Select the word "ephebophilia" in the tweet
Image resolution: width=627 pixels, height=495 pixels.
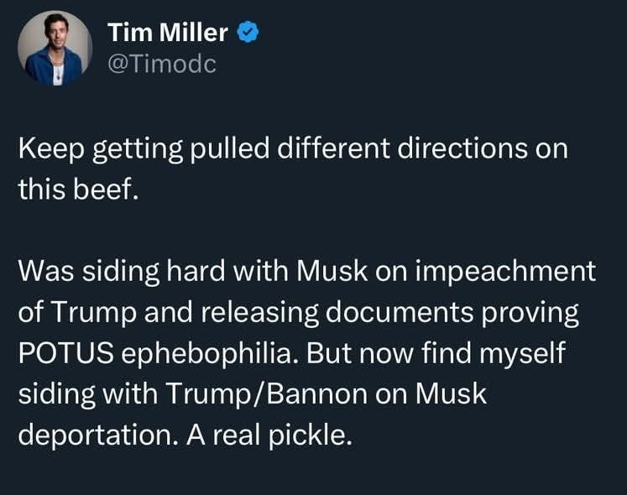pos(207,352)
